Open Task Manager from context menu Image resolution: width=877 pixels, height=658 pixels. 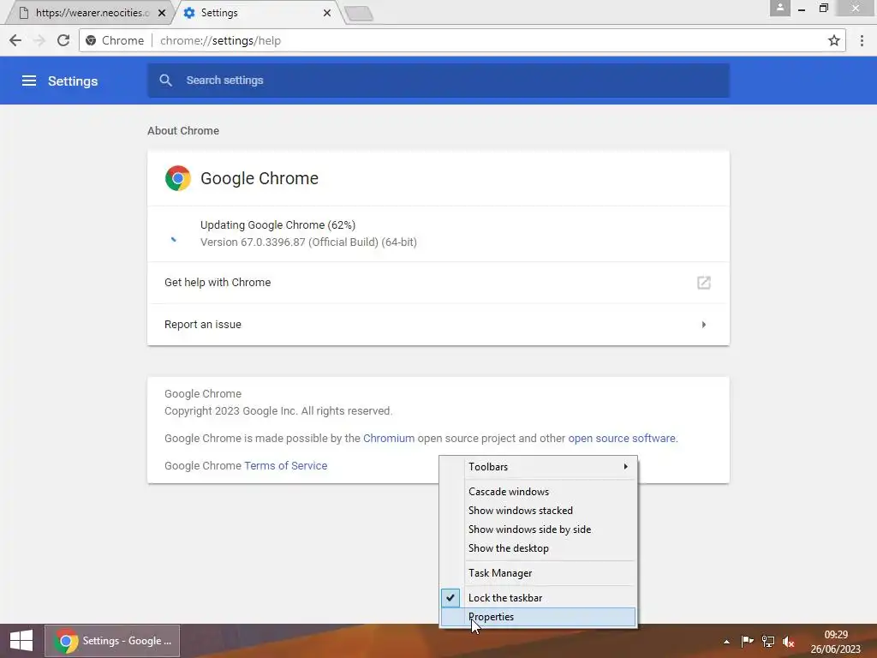538,573
